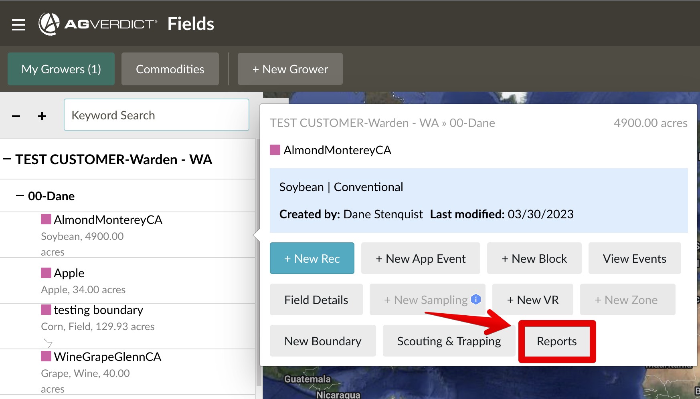Screen dimensions: 700x399
Task: Click the pink swatch beside WineGrapeGlennCA
Action: click(x=46, y=356)
